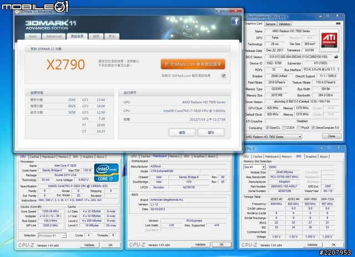Click Validate in the left CPU-Z window
The height and width of the screenshot is (257, 355).
89,245
